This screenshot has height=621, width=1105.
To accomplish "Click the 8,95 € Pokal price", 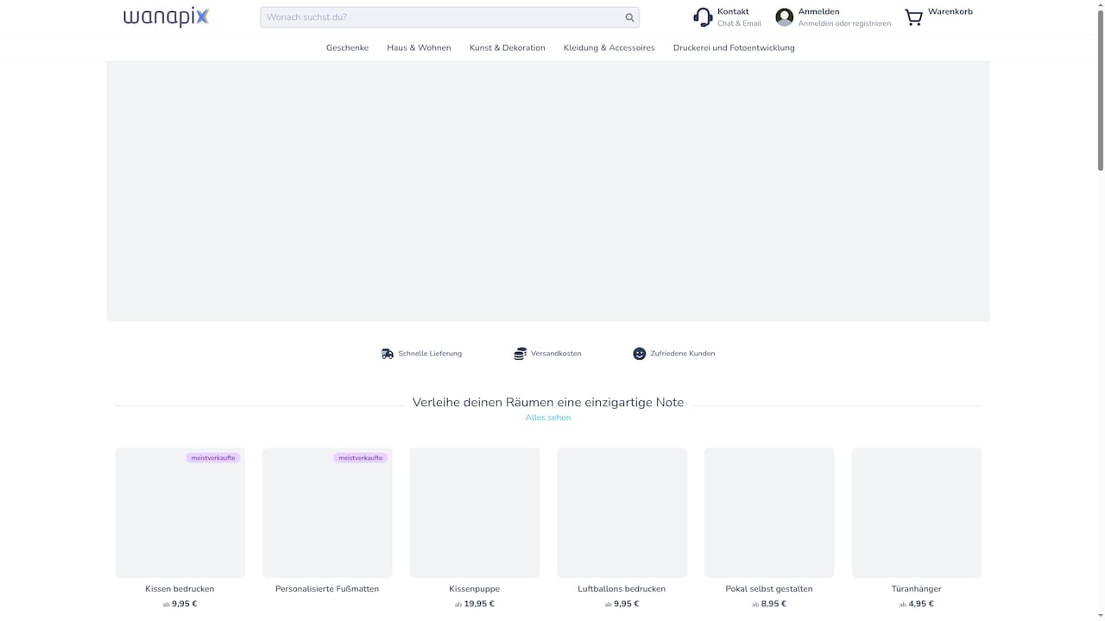I will (x=773, y=604).
